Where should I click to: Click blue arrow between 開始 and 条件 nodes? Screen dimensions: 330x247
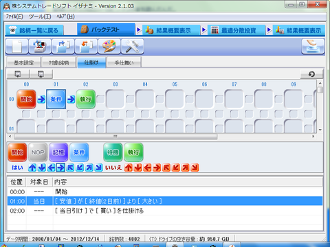point(41,99)
